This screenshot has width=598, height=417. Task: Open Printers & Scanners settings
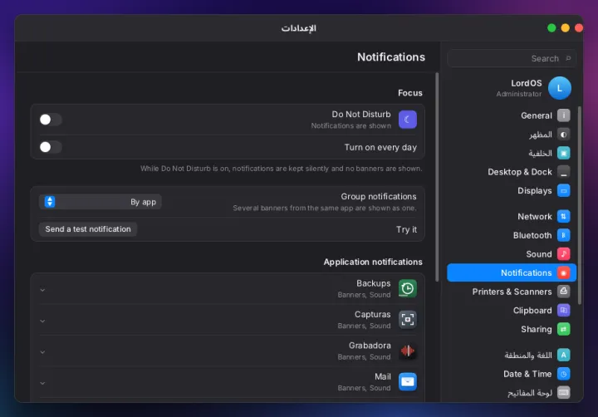click(x=512, y=292)
